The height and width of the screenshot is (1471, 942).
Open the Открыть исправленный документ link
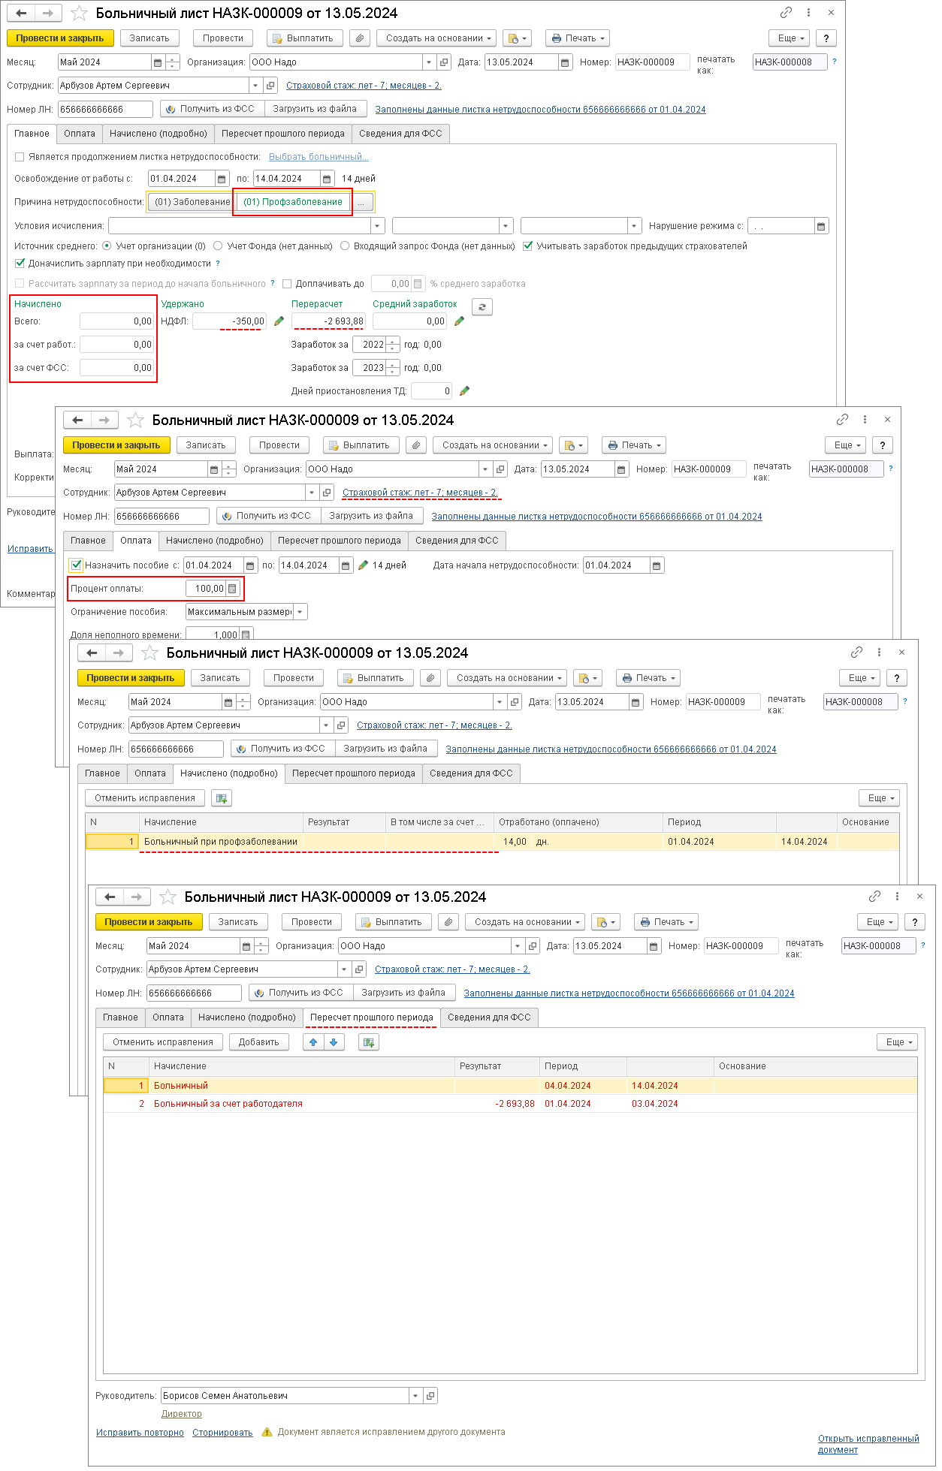pos(868,1444)
